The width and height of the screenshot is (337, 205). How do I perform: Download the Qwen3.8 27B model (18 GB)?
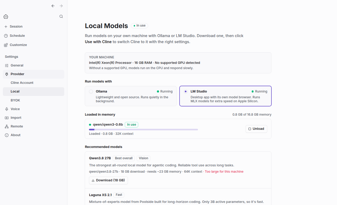click(108, 180)
